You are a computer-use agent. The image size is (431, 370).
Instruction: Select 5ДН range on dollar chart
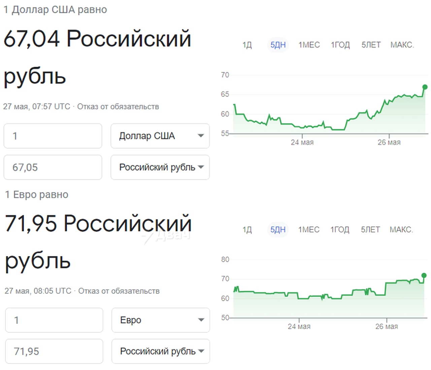[278, 45]
